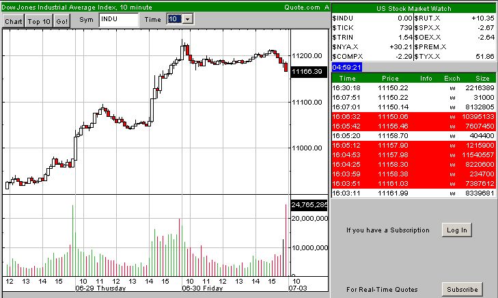
Task: Click the Subscribe button
Action: 462,289
